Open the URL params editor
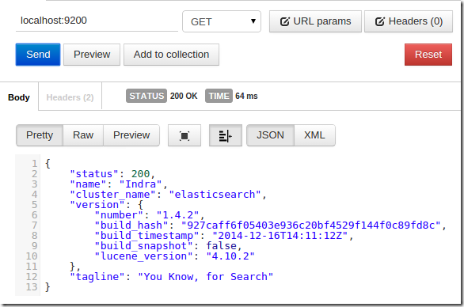The width and height of the screenshot is (464, 307). (315, 21)
